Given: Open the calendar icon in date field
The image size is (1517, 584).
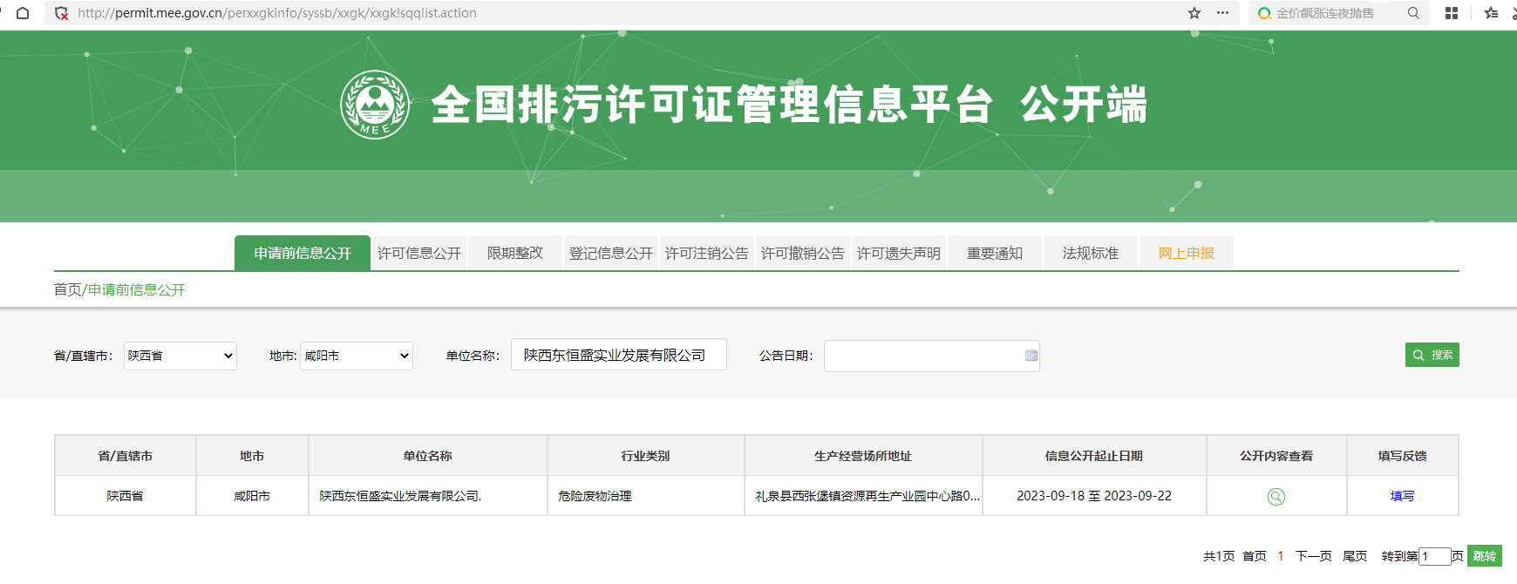Looking at the screenshot, I should (1031, 356).
